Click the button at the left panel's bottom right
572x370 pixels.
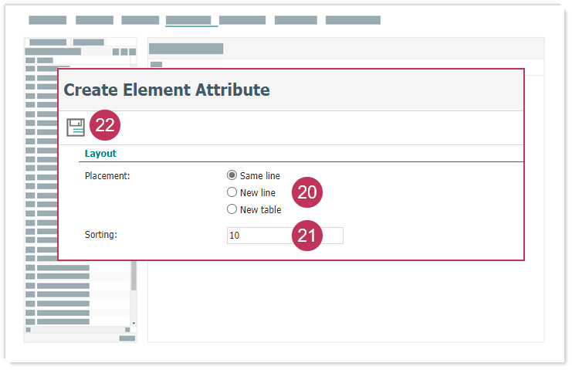(127, 338)
